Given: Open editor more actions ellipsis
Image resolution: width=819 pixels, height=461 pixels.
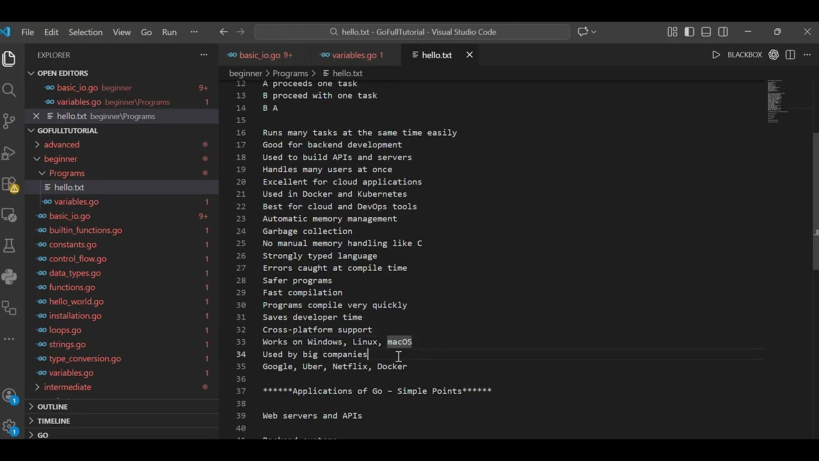Looking at the screenshot, I should pyautogui.click(x=807, y=55).
